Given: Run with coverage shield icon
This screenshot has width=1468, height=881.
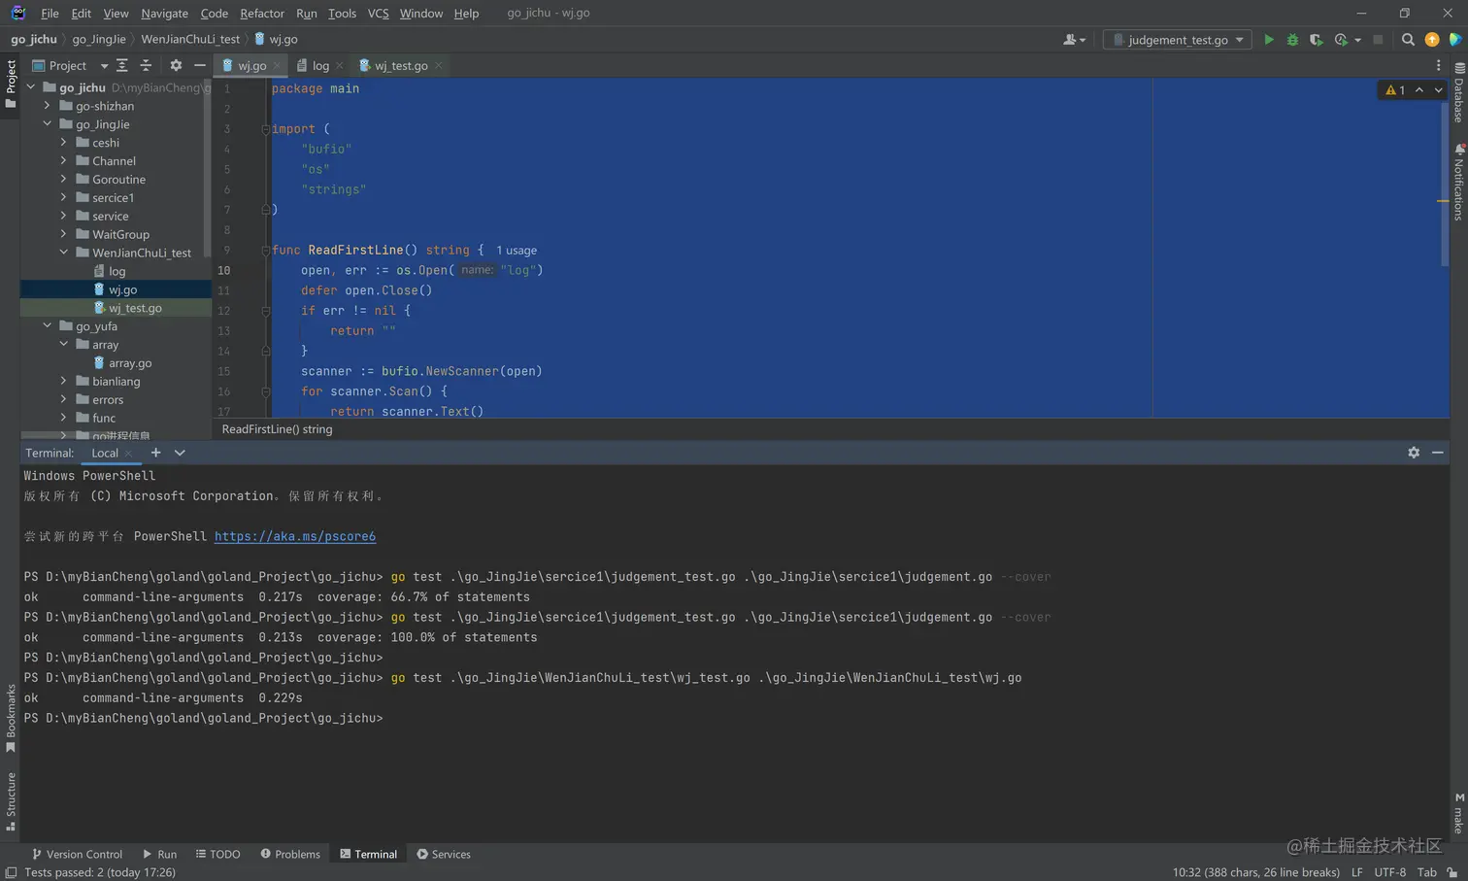Looking at the screenshot, I should pos(1316,40).
